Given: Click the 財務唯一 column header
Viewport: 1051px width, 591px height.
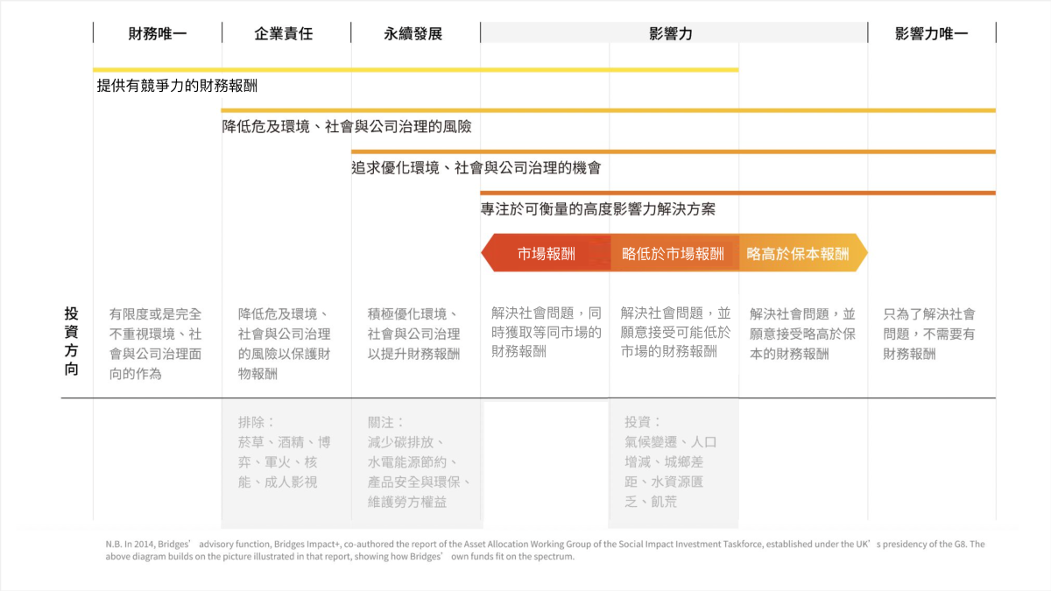Looking at the screenshot, I should (158, 34).
